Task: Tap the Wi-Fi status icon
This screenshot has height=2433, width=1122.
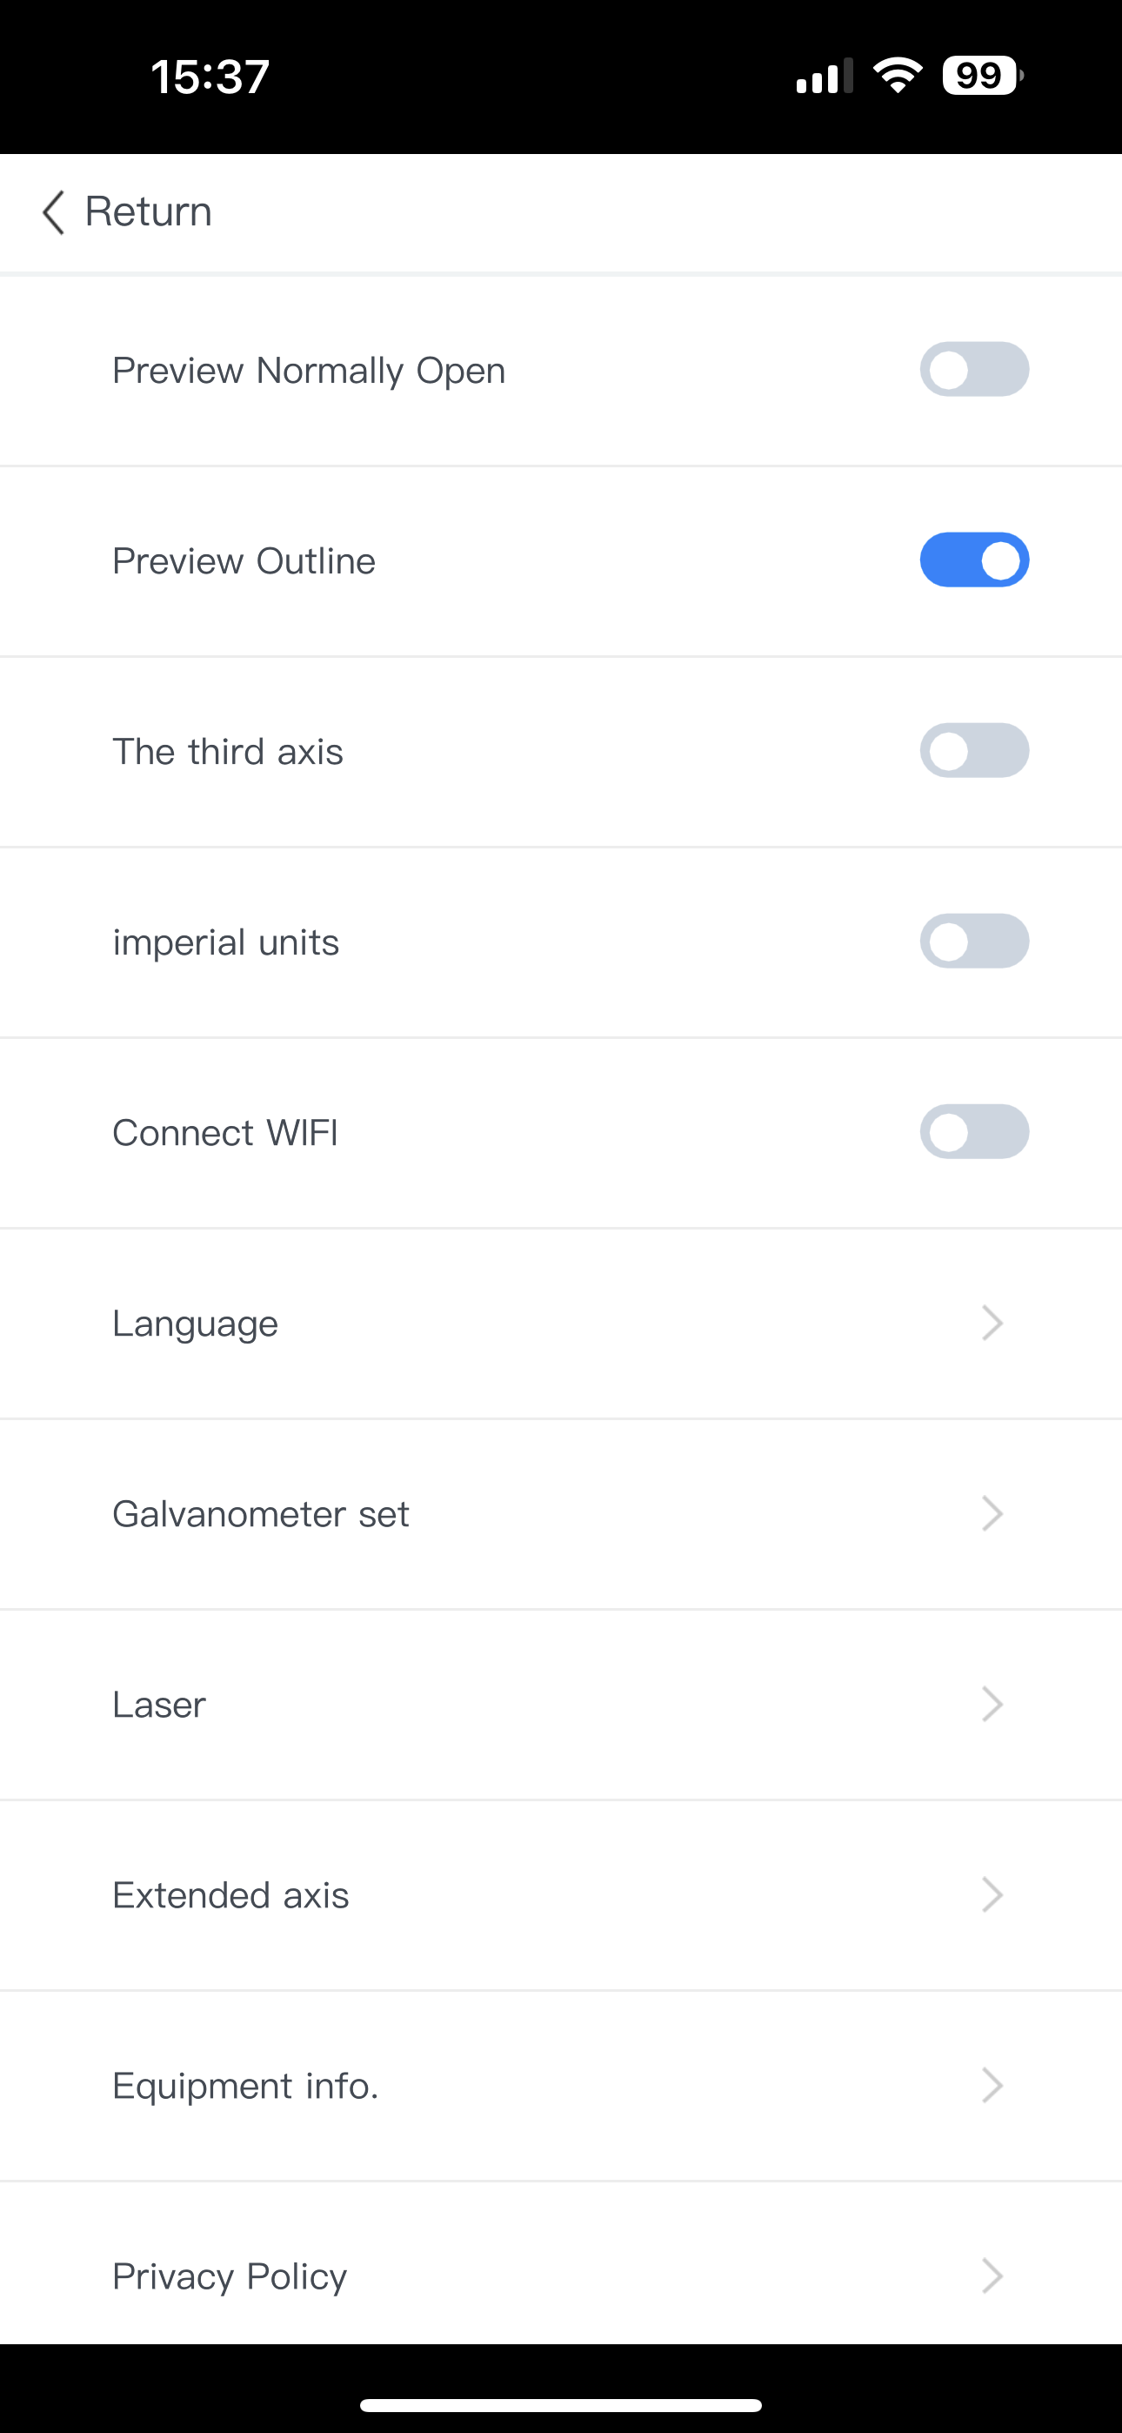Action: 898,76
